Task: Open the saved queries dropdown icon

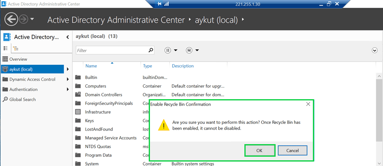Action: click(x=192, y=50)
